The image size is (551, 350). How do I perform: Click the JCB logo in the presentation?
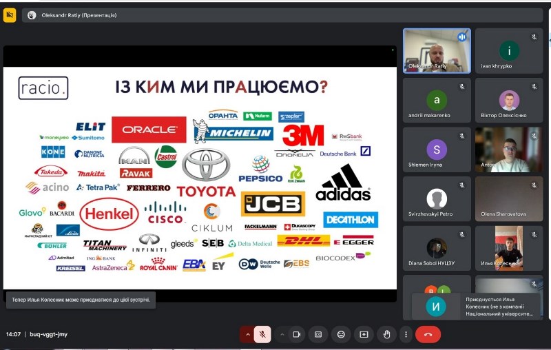click(273, 204)
